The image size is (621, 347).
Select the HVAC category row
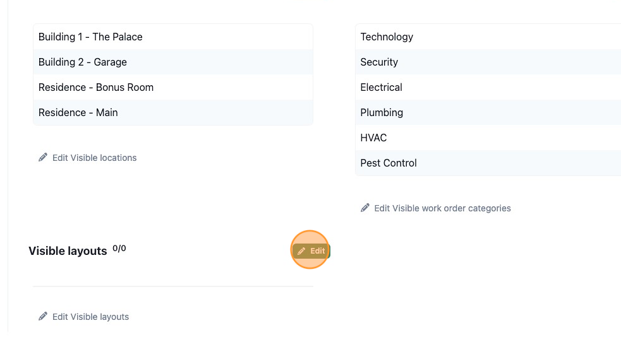(488, 138)
